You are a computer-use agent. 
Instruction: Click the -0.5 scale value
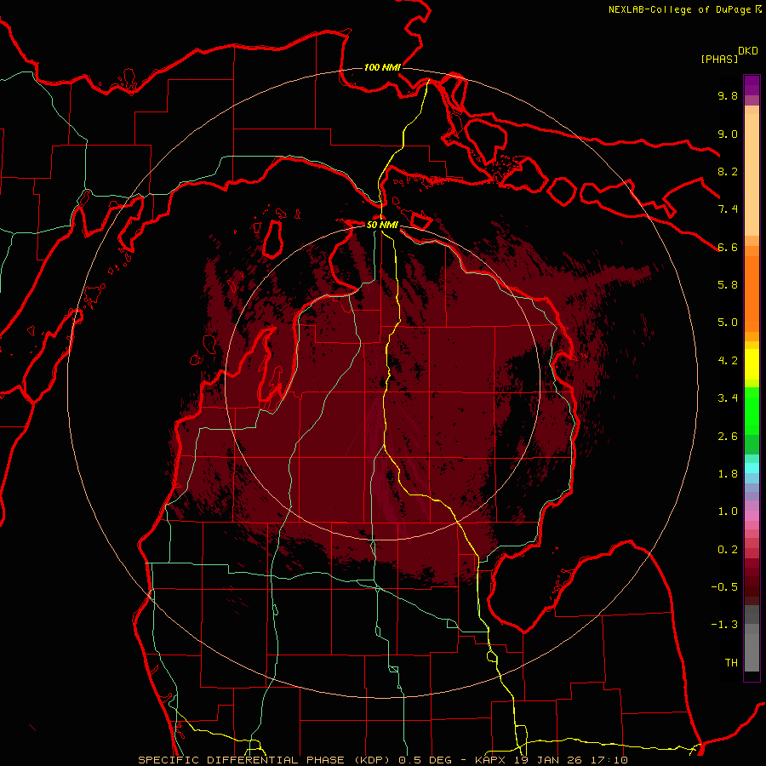(x=724, y=587)
